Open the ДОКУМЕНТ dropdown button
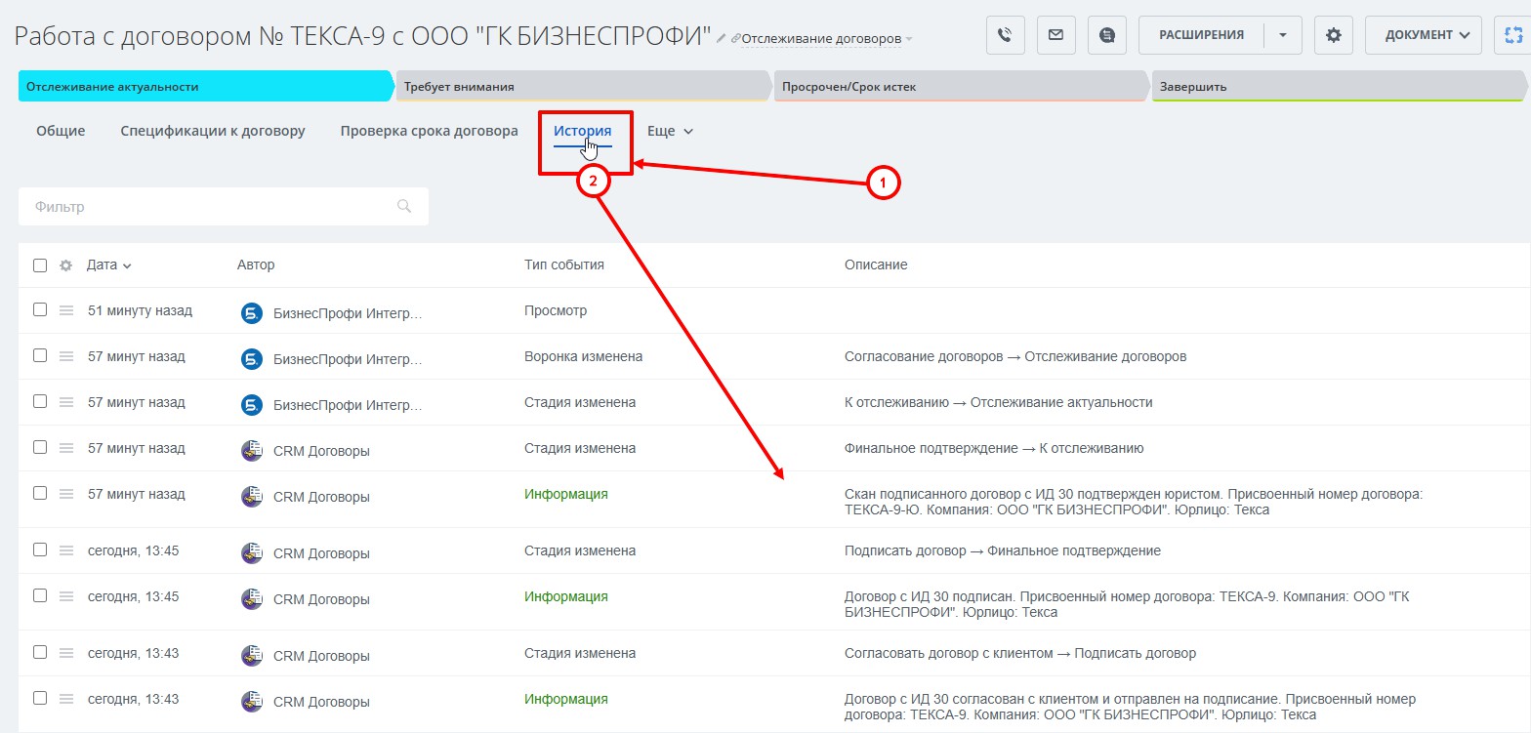The height and width of the screenshot is (733, 1531). (x=1424, y=35)
